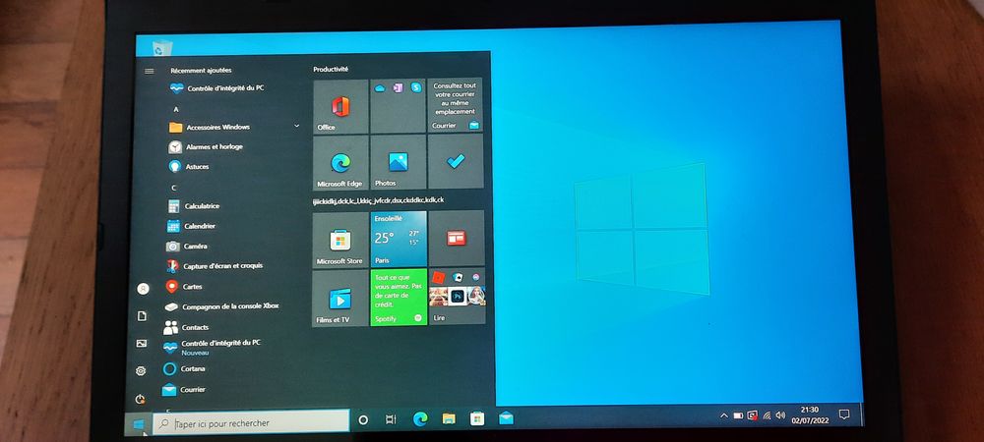The image size is (984, 442).
Task: Jump to letter A header in app list
Action: point(176,109)
